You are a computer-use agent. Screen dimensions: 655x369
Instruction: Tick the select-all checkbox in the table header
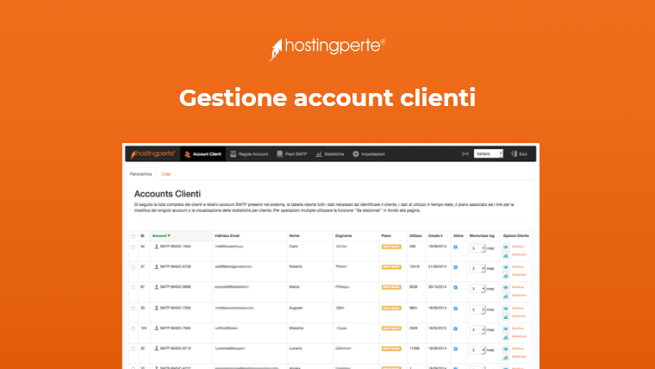coord(133,235)
